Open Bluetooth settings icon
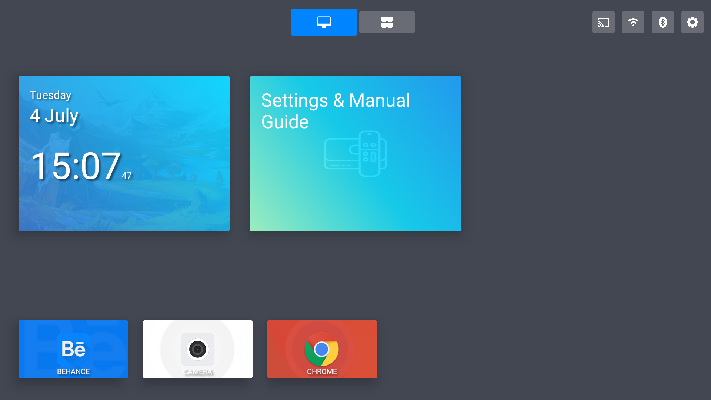Image resolution: width=711 pixels, height=400 pixels. [x=662, y=22]
